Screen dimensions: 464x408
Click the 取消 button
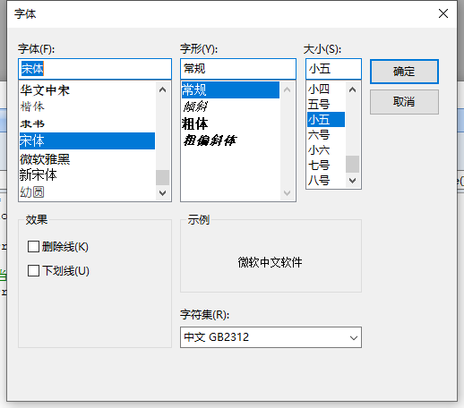(x=404, y=102)
